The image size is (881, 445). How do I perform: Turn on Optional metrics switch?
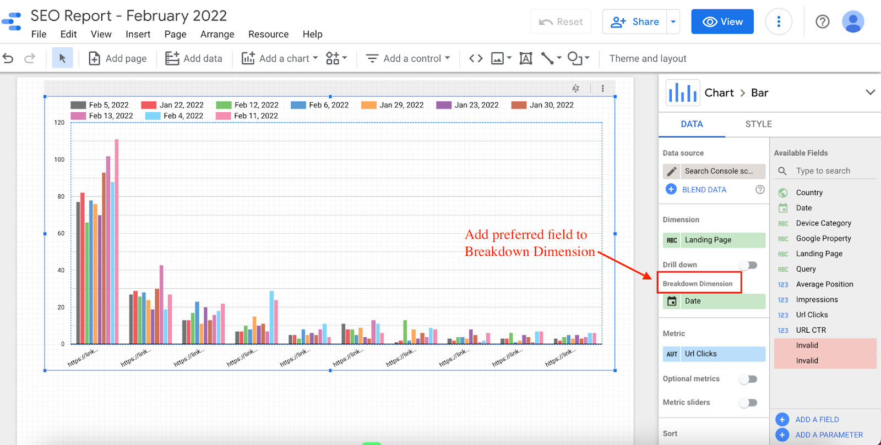point(748,379)
